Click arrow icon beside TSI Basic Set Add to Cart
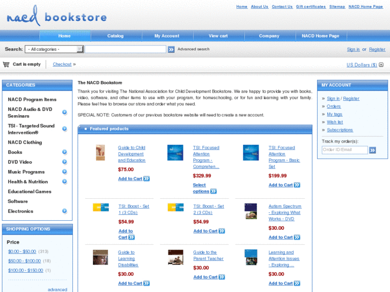This screenshot has width=390, height=292. click(x=297, y=185)
